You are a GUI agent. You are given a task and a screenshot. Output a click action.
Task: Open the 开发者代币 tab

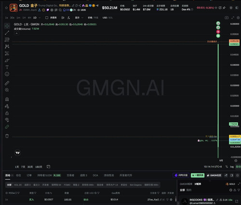pyautogui.click(x=126, y=175)
